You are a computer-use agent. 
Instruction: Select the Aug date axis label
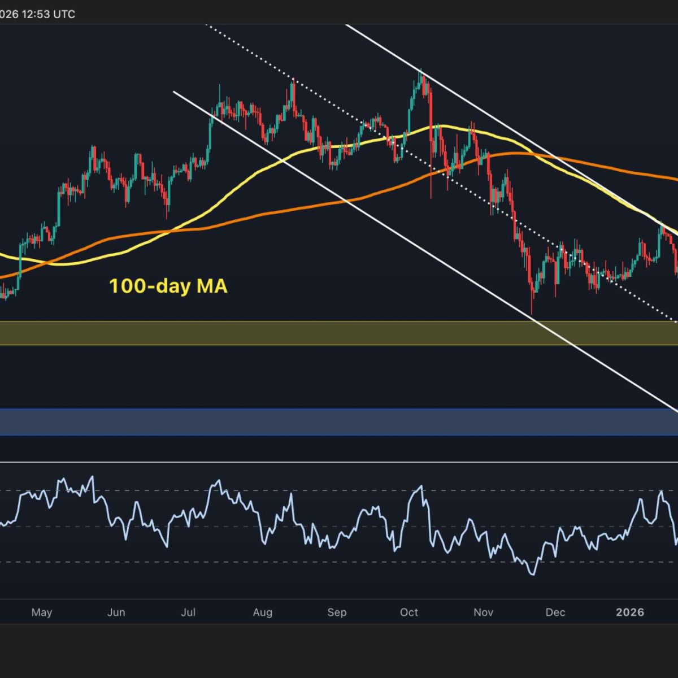[x=263, y=612]
